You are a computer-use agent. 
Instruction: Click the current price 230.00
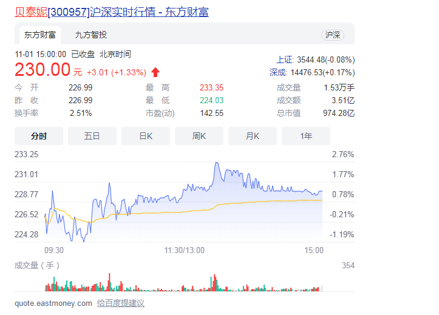coord(43,70)
